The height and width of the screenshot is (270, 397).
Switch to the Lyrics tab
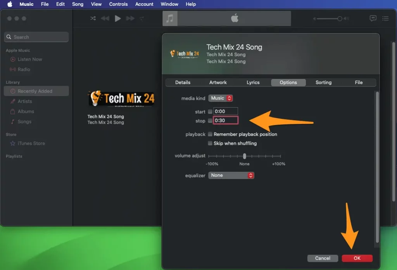[x=253, y=83]
